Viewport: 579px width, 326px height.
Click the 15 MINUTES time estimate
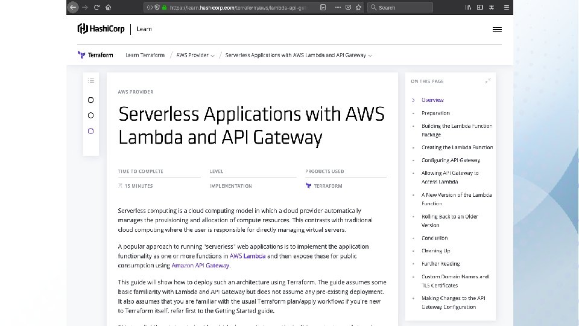[135, 186]
